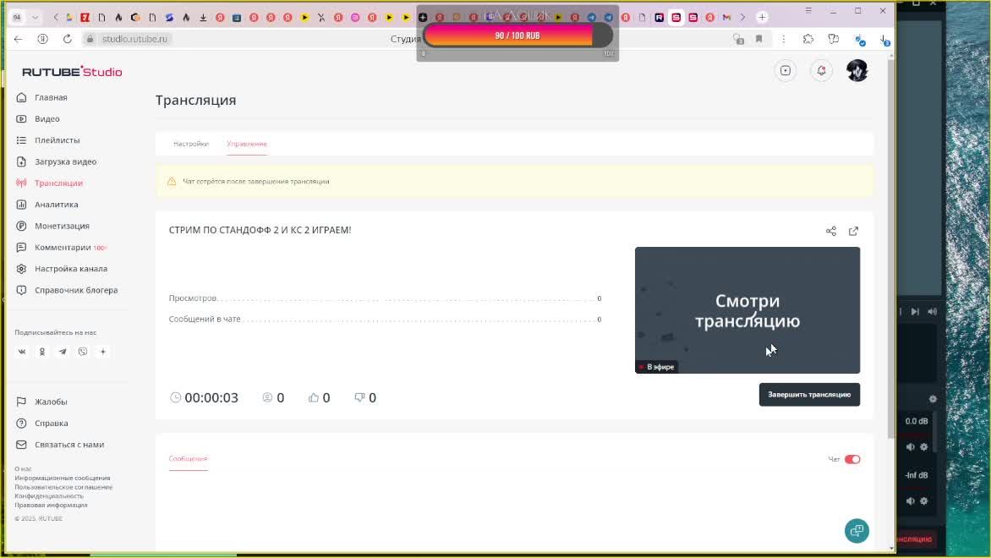
Task: Click the stream preview thumbnail
Action: [x=747, y=310]
